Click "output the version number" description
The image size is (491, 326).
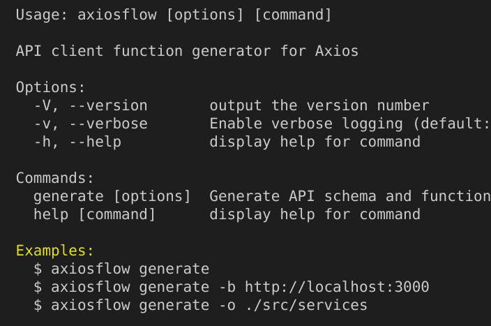click(319, 105)
